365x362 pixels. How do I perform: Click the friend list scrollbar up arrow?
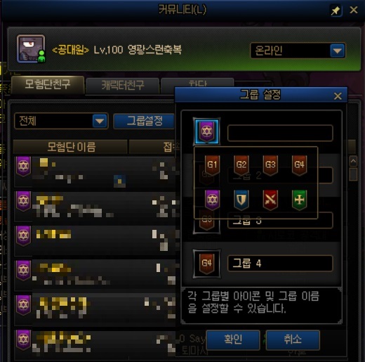[x=353, y=161]
